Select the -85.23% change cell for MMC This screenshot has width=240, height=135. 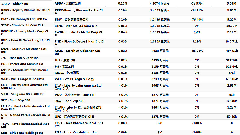click(197, 51)
